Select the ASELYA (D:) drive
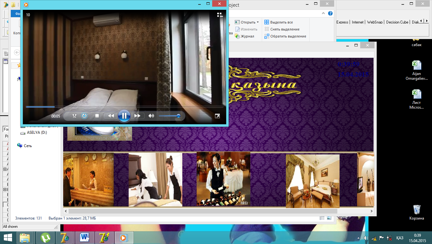The image size is (432, 244). pos(34,132)
